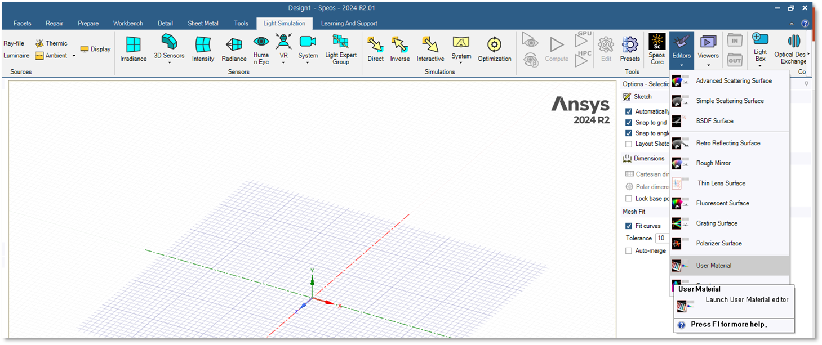The width and height of the screenshot is (822, 345).
Task: Expand the Ambient source dropdown arrow
Action: [x=74, y=56]
